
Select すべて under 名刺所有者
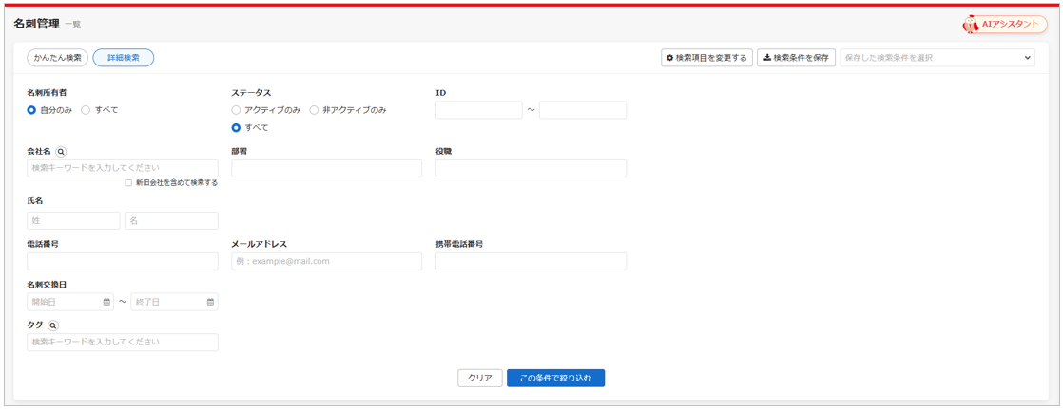coord(86,110)
